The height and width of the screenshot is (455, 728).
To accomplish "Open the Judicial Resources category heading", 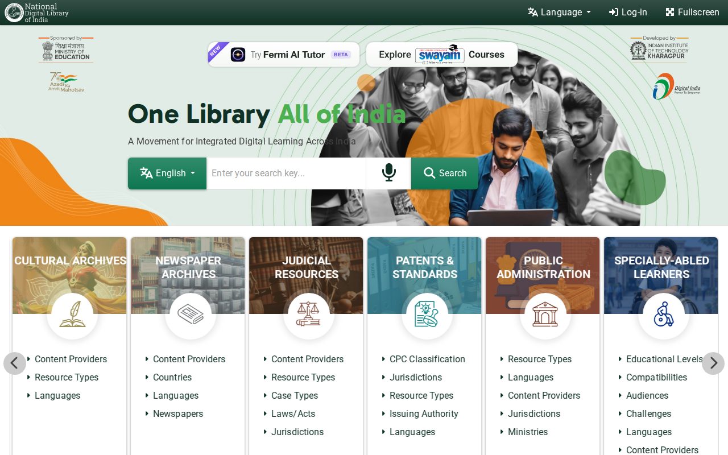I will tap(307, 267).
